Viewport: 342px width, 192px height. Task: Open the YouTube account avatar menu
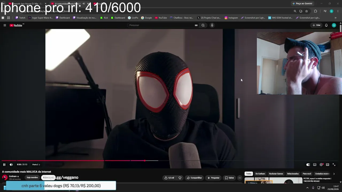[x=334, y=25]
